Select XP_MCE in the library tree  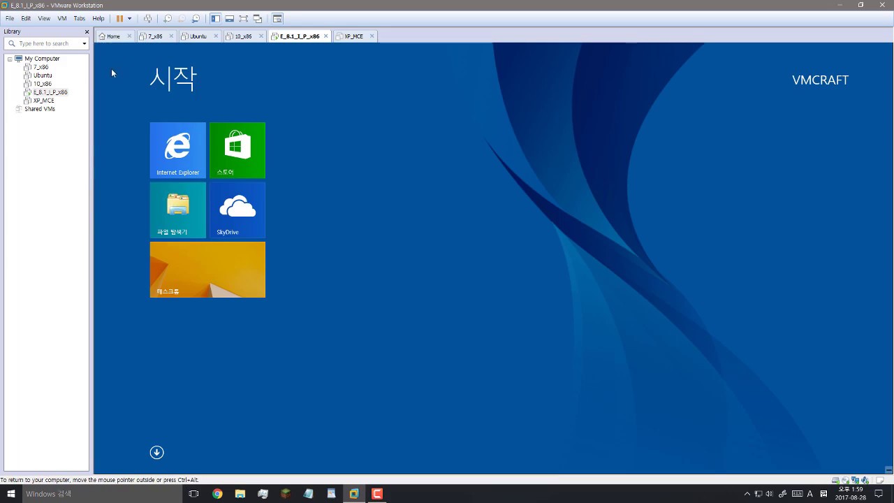pyautogui.click(x=43, y=101)
